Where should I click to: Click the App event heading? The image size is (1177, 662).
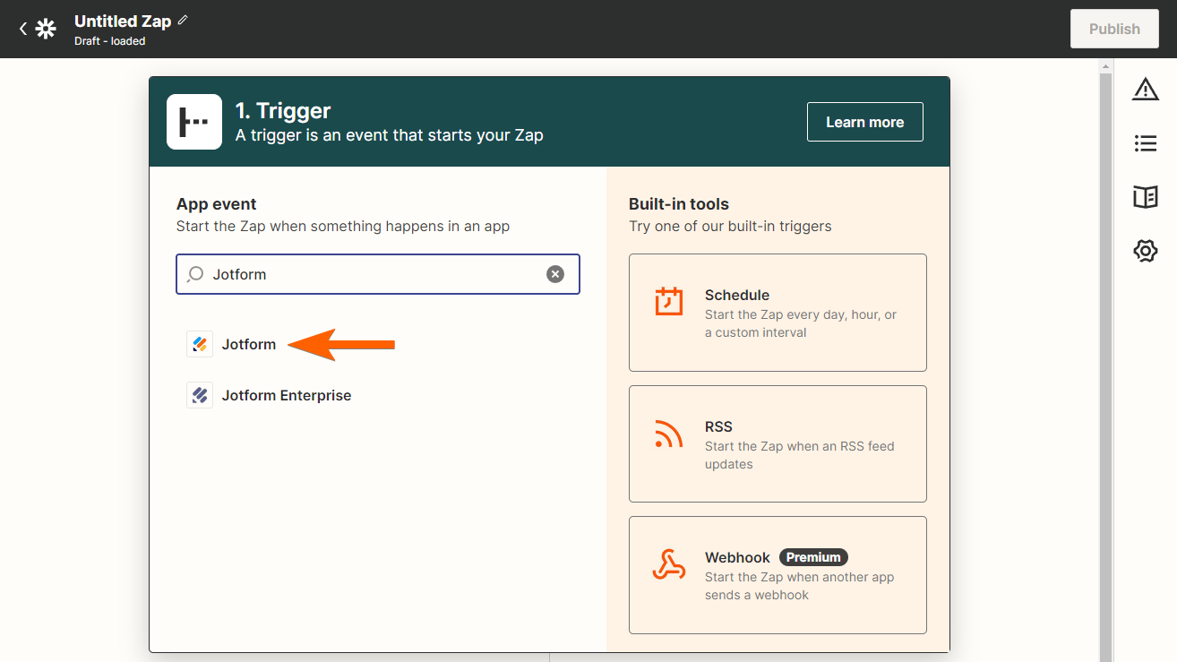(x=217, y=204)
